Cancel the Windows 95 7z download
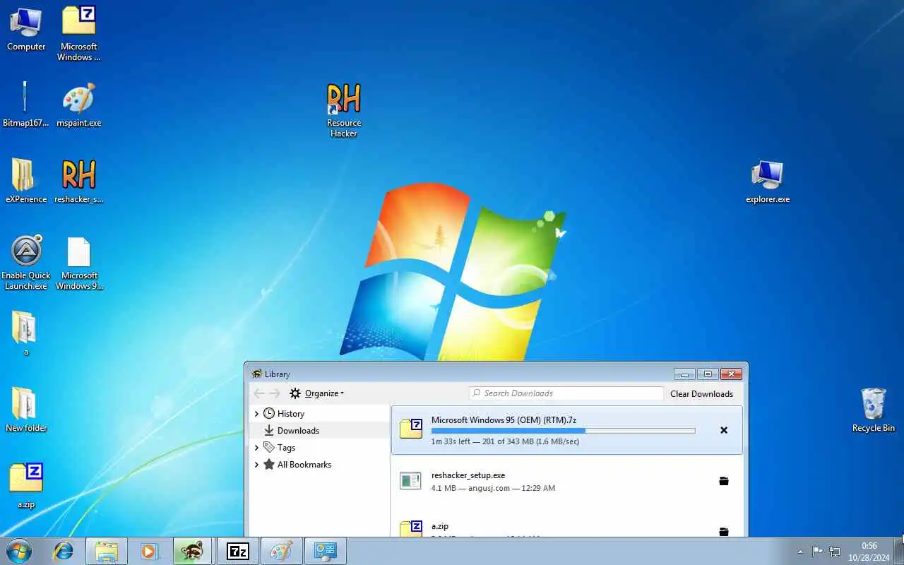 [x=724, y=430]
